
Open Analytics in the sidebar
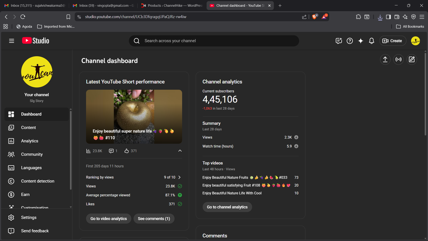29,141
